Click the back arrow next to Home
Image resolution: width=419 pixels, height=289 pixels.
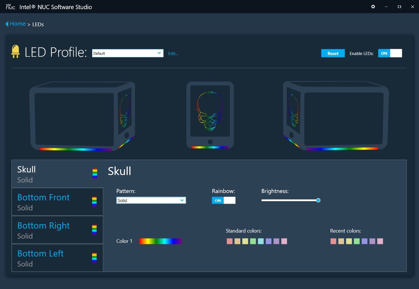[x=7, y=24]
